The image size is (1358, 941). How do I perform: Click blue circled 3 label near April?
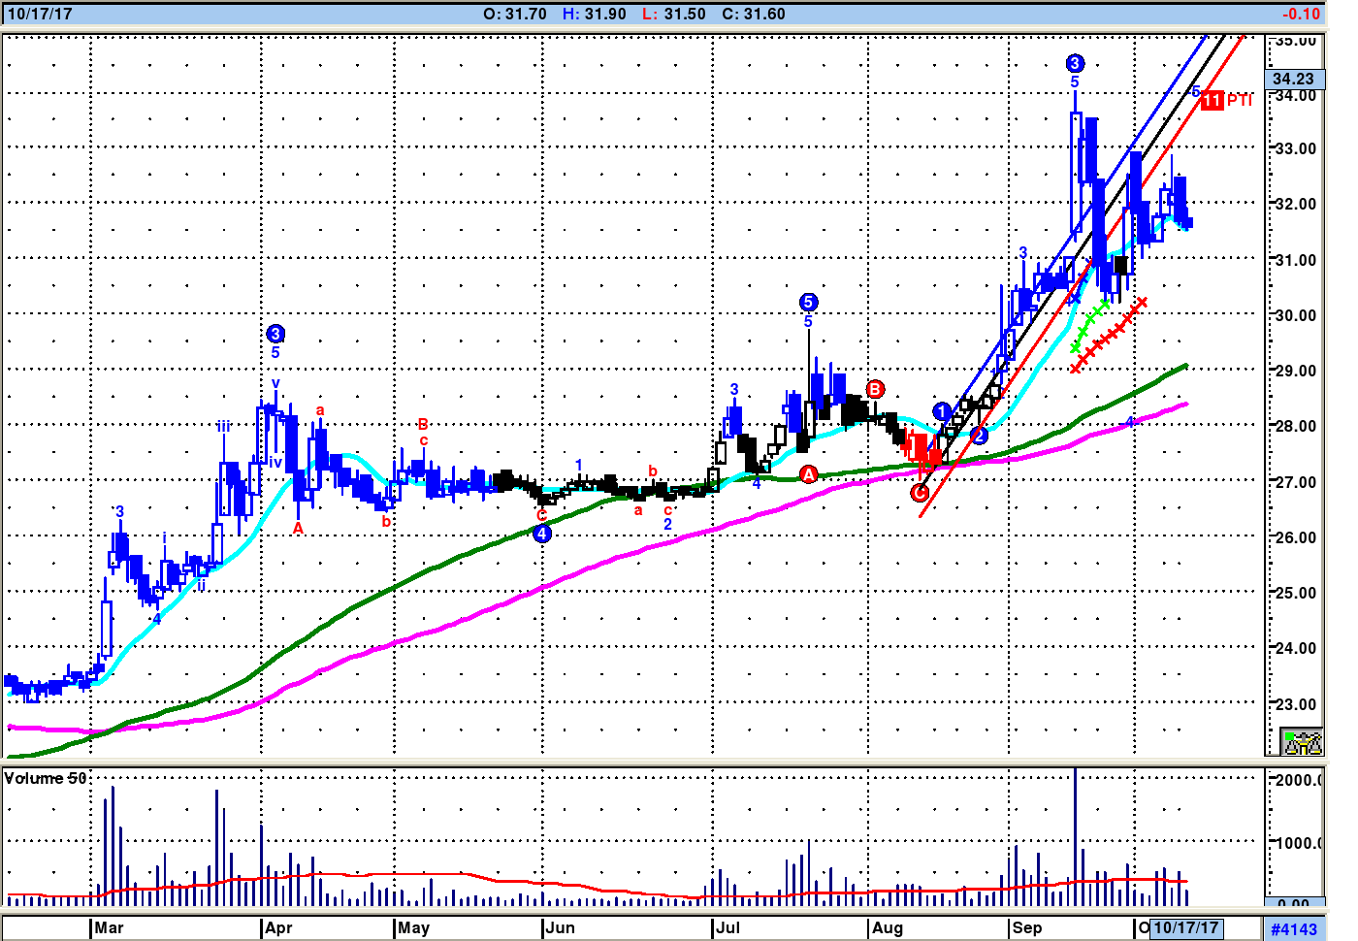tap(275, 335)
